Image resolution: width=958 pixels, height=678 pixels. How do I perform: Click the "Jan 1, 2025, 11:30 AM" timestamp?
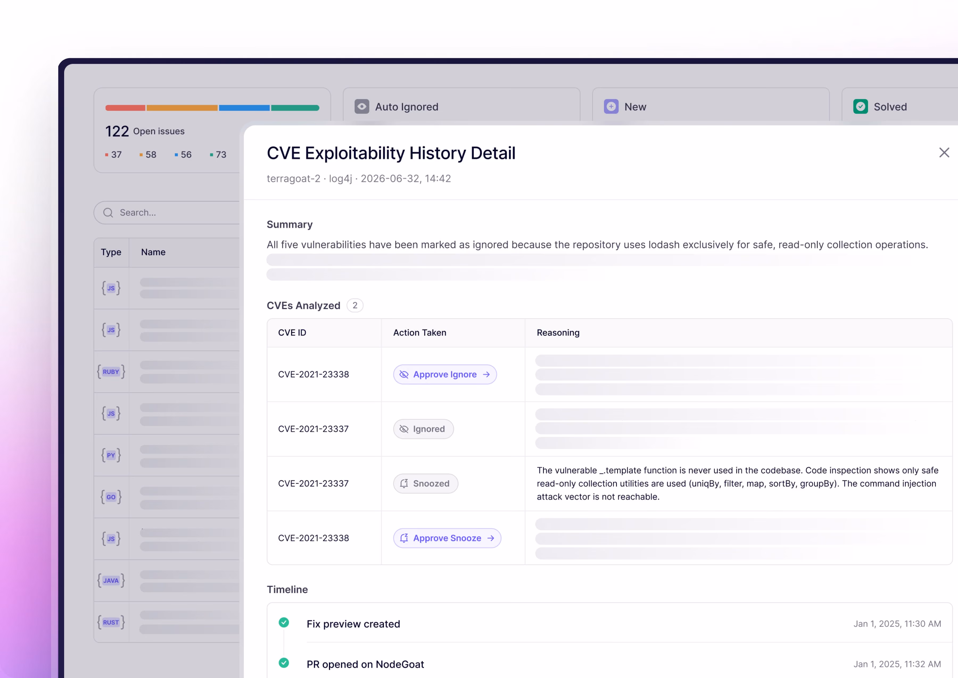pyautogui.click(x=897, y=624)
